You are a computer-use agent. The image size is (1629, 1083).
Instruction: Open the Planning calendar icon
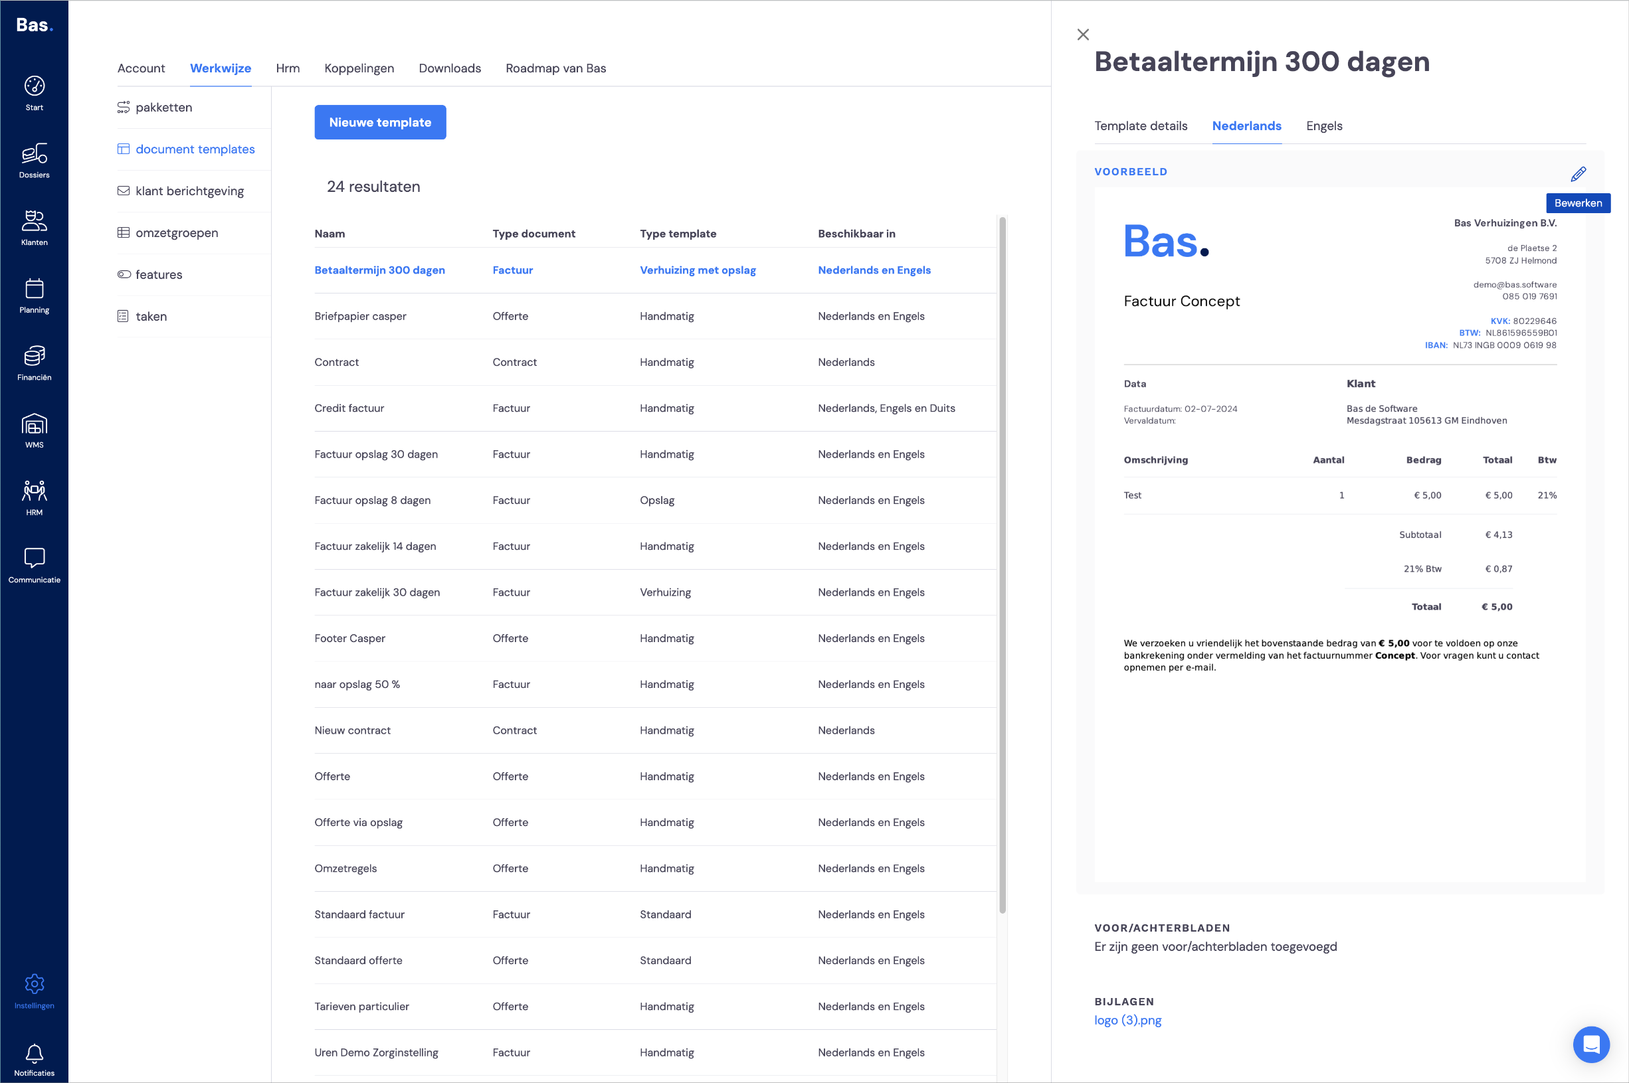coord(34,295)
